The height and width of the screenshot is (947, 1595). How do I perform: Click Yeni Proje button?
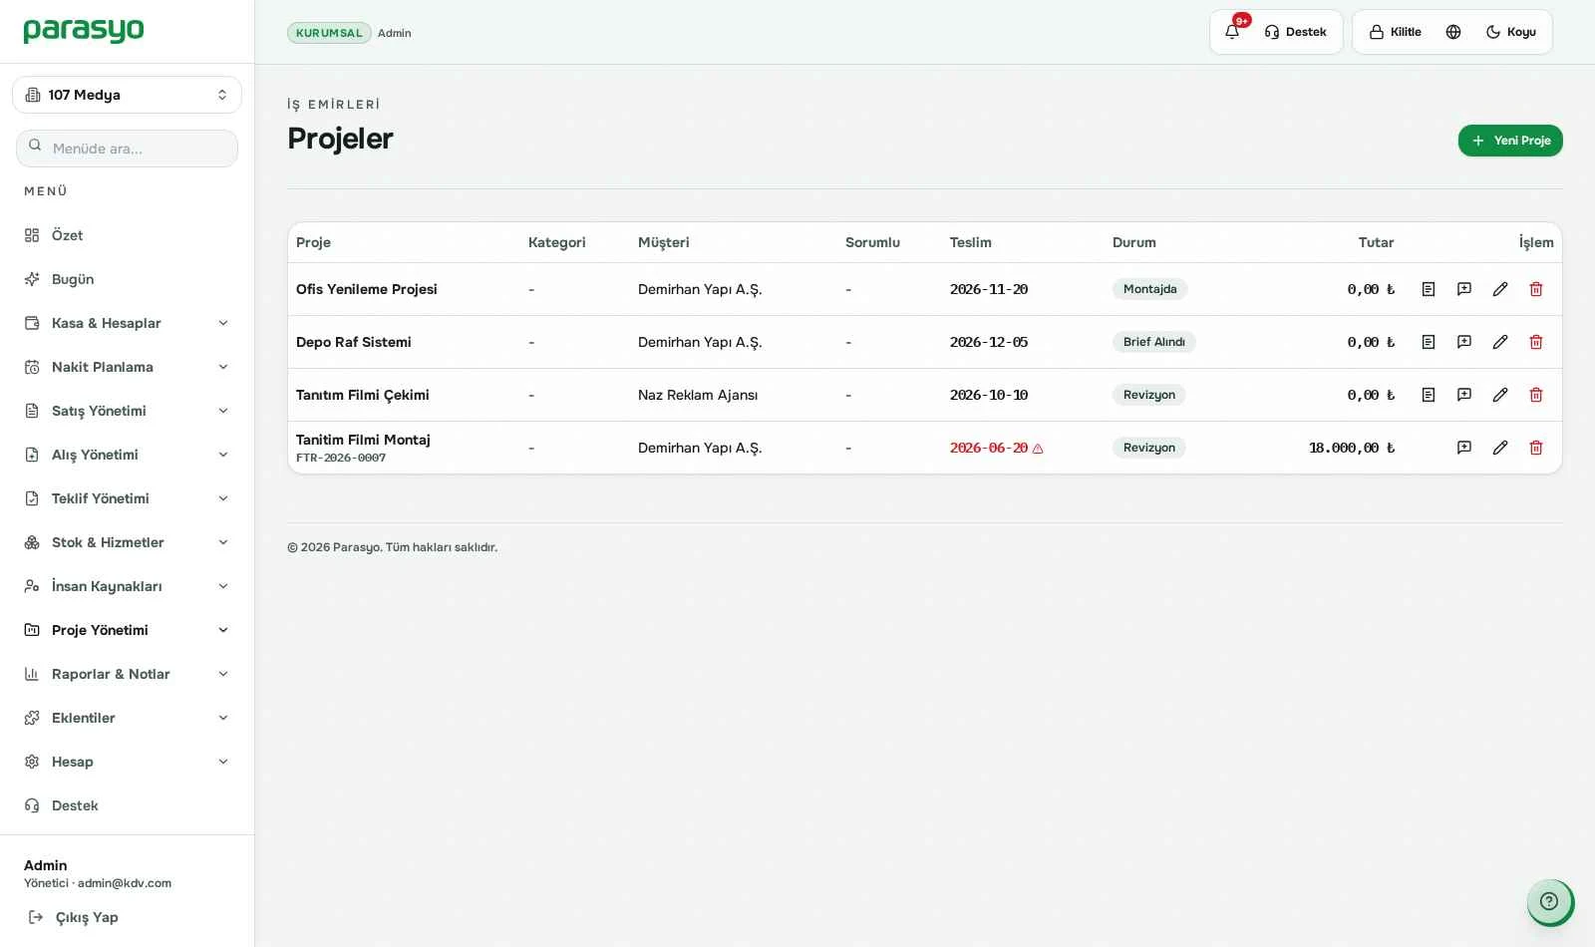[x=1510, y=141]
